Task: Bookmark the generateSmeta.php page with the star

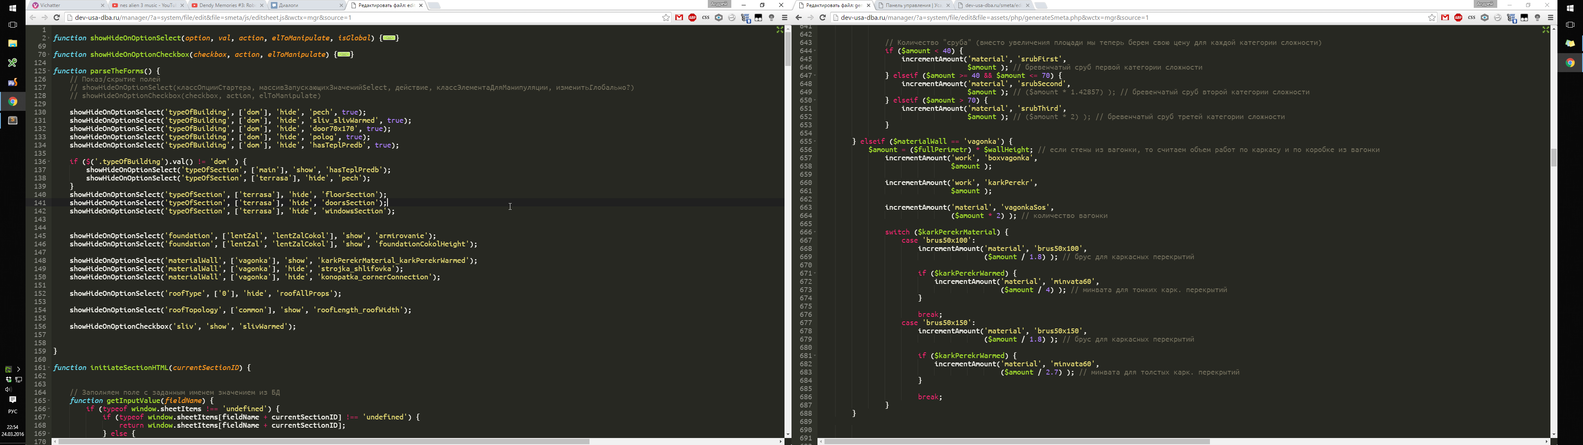Action: pos(1432,18)
